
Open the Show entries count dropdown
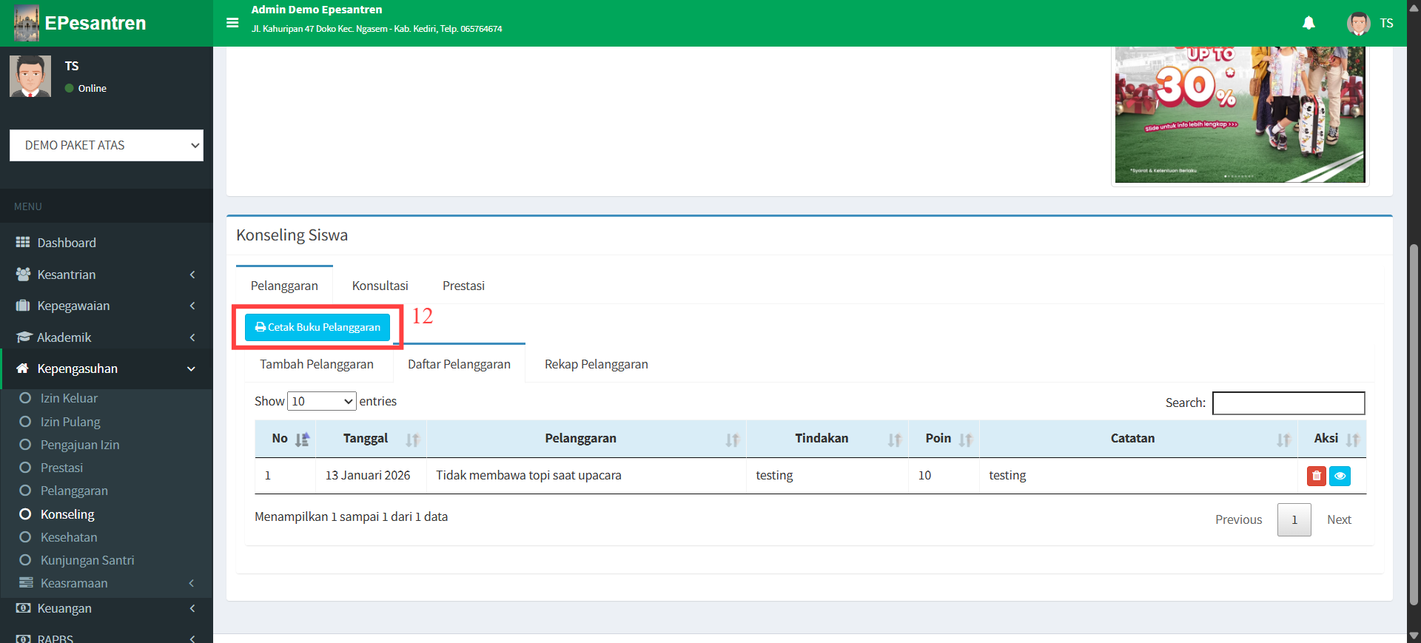322,401
